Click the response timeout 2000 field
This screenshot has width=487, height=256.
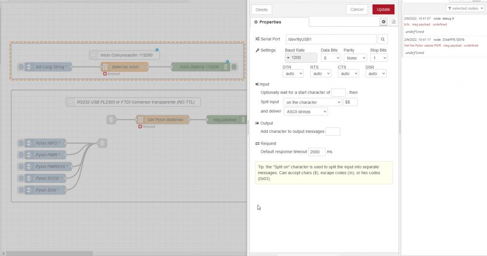[317, 152]
